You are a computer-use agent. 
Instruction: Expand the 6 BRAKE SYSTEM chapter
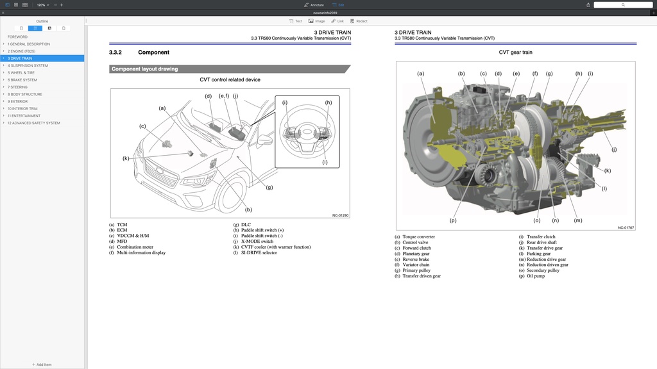[3, 80]
